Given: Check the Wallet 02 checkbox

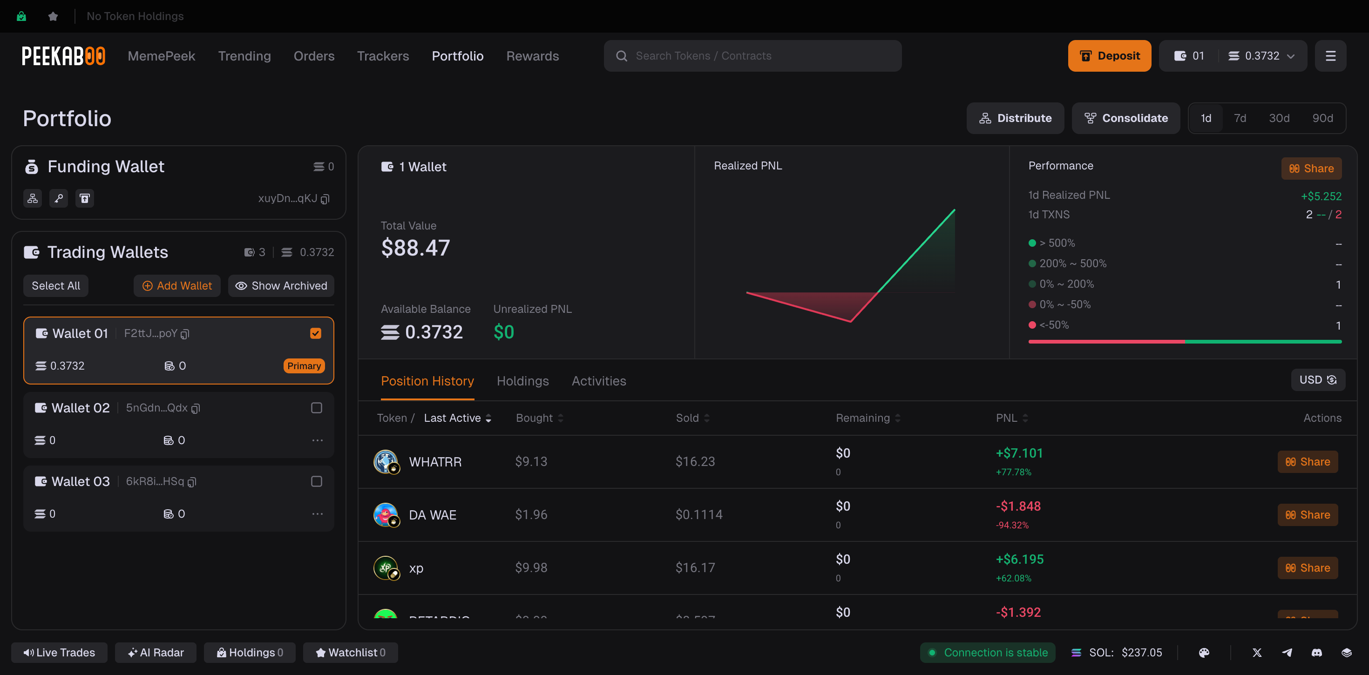Looking at the screenshot, I should (x=316, y=408).
